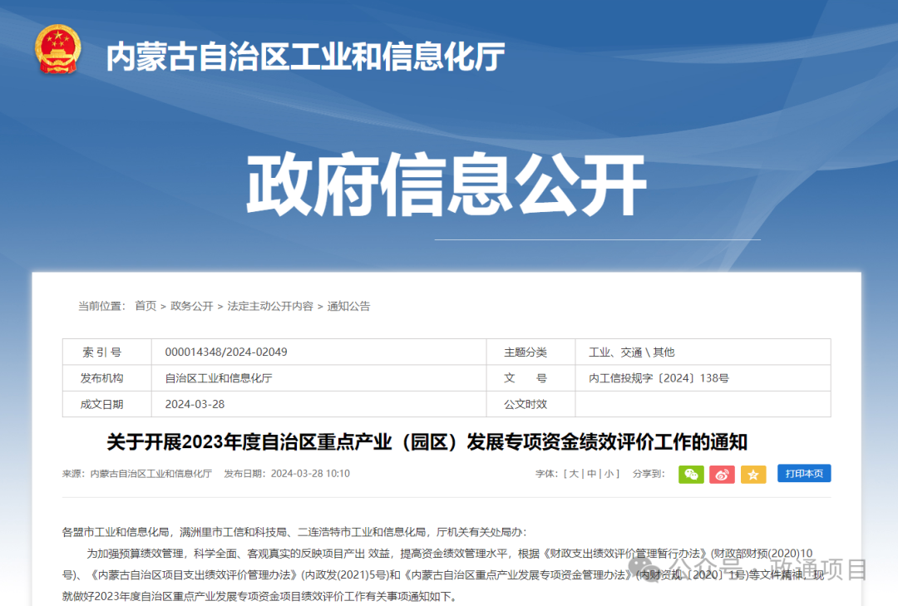
Task: Open 首页 in the breadcrumb
Action: (146, 306)
